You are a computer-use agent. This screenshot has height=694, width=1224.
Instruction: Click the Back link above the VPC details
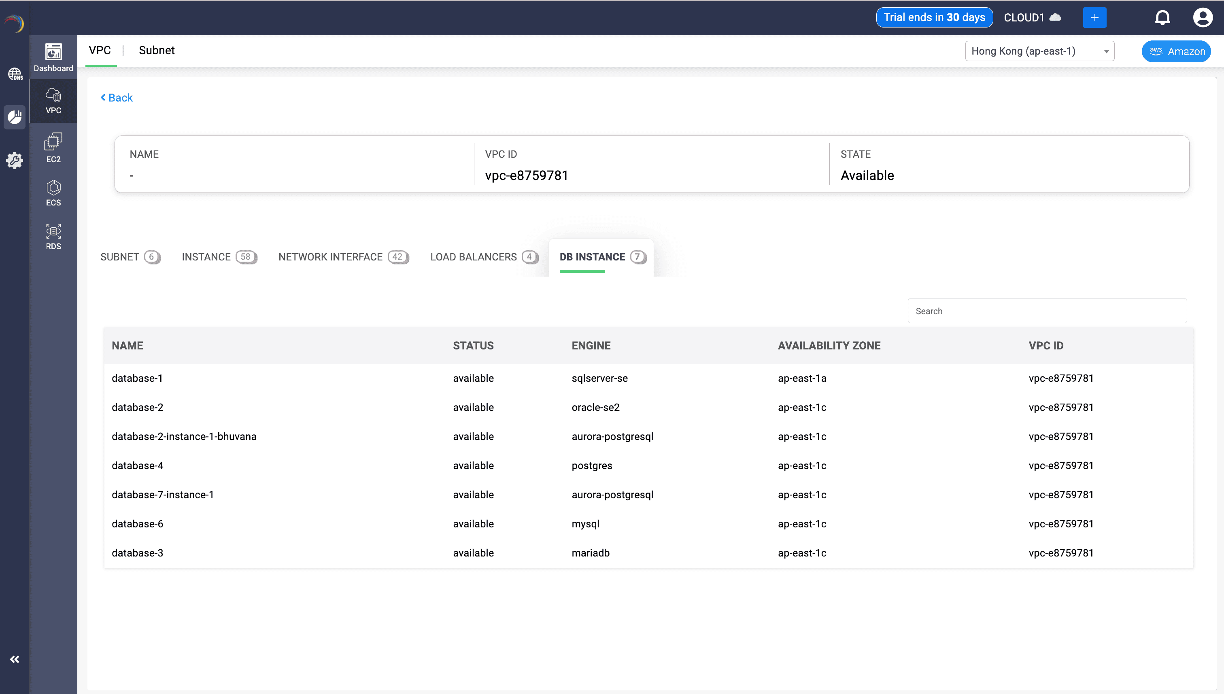pos(117,97)
